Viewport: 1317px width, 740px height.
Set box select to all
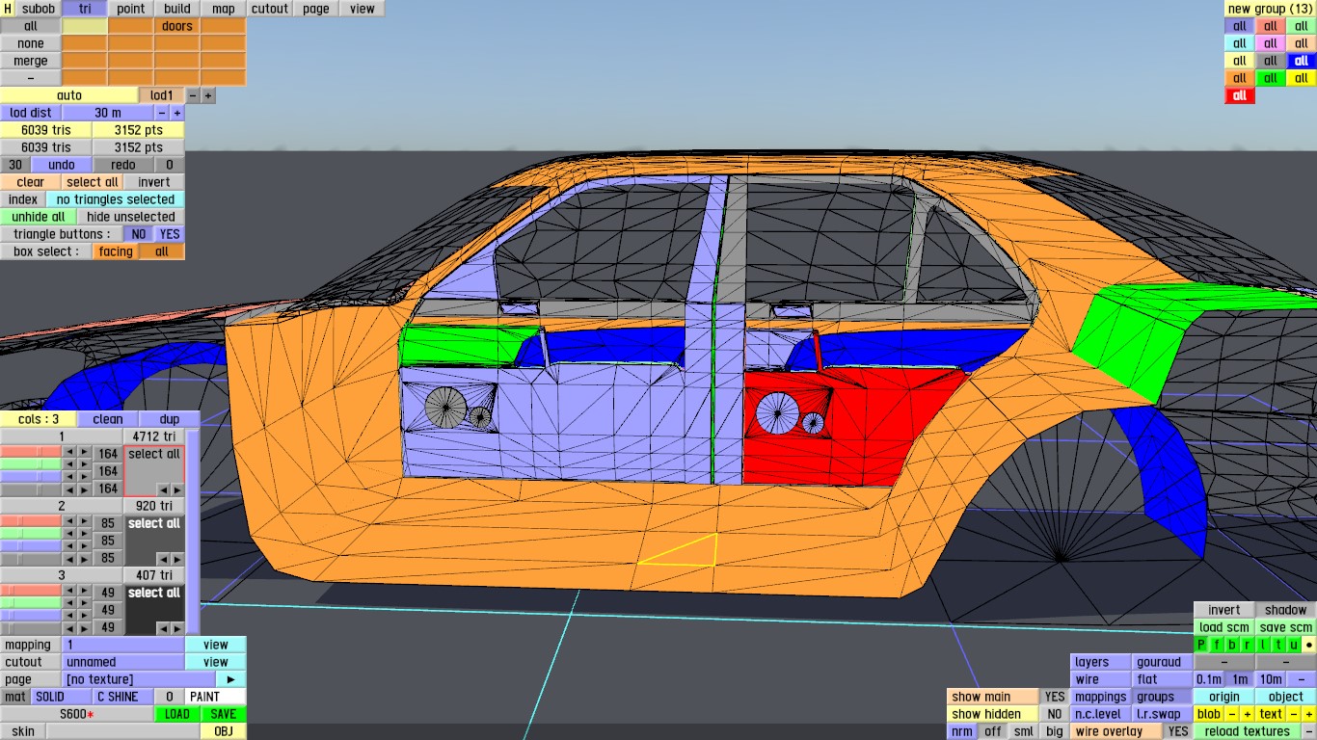(x=162, y=251)
